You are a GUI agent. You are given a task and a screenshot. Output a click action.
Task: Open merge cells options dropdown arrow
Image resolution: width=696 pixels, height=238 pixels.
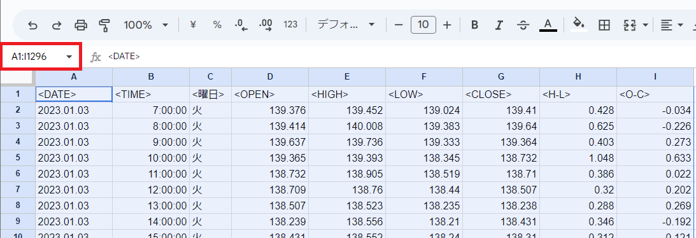[x=645, y=25]
